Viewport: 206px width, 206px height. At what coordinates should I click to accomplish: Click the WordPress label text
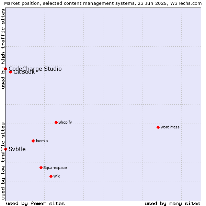170,127
